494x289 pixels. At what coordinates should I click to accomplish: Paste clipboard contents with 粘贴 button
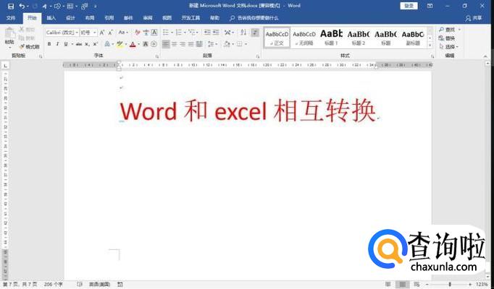[9, 38]
